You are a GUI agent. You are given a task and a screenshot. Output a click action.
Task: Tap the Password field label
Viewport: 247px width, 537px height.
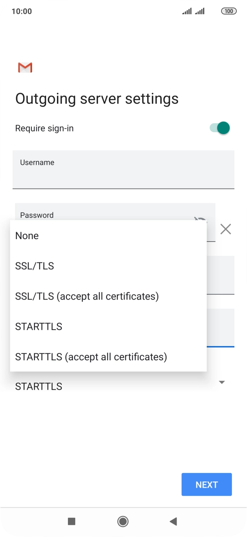point(37,215)
